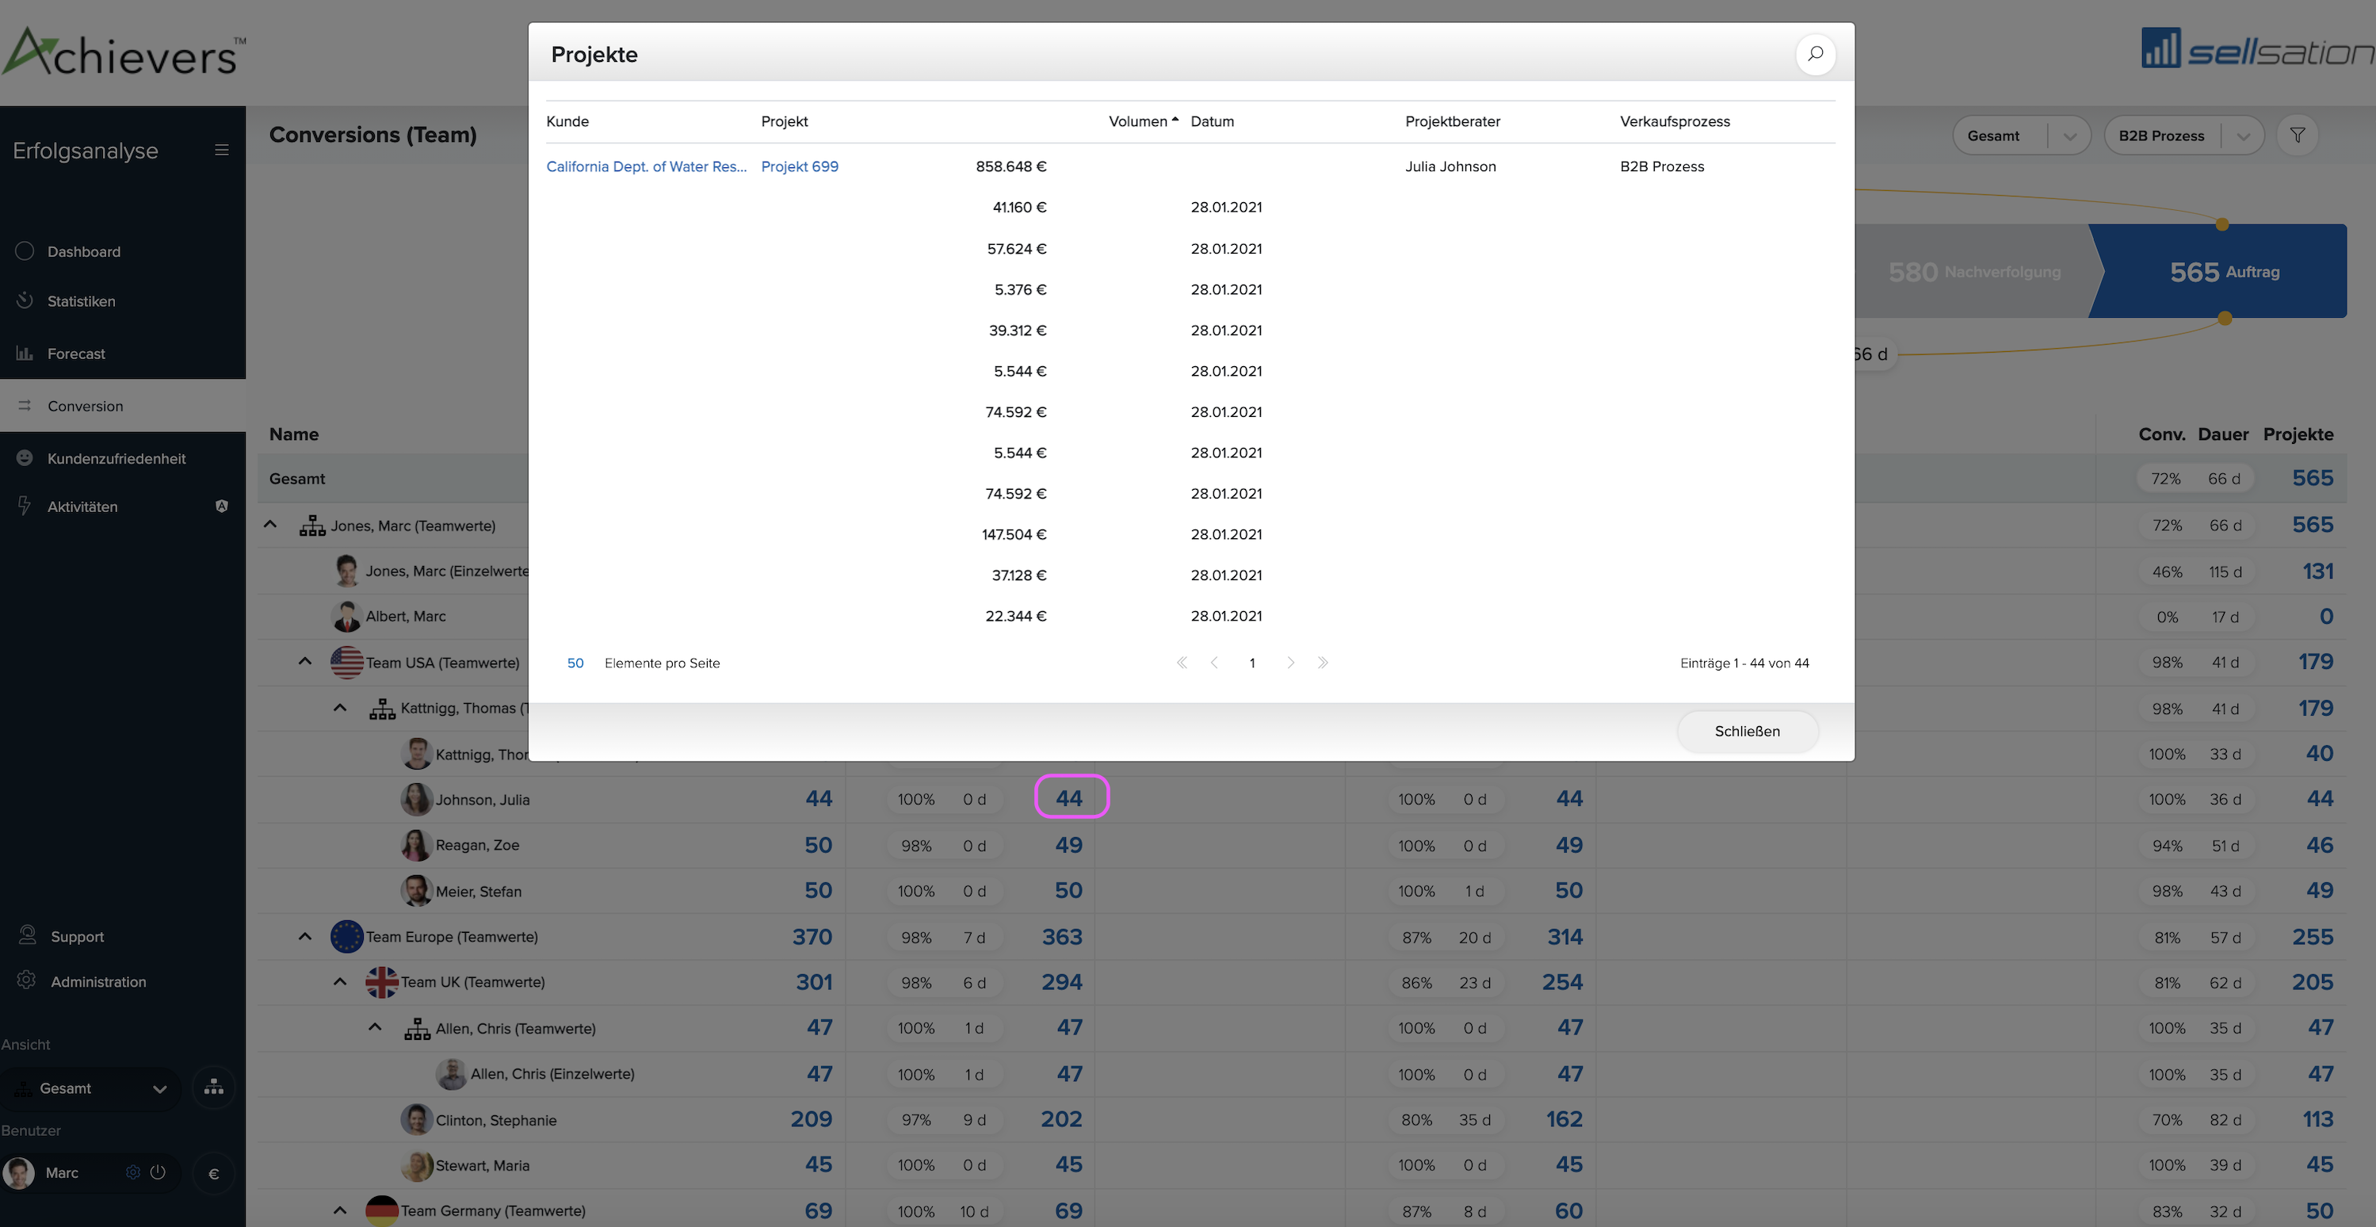Collapse the Team Europe (Teamwerte) row
The image size is (2376, 1227).
click(305, 935)
